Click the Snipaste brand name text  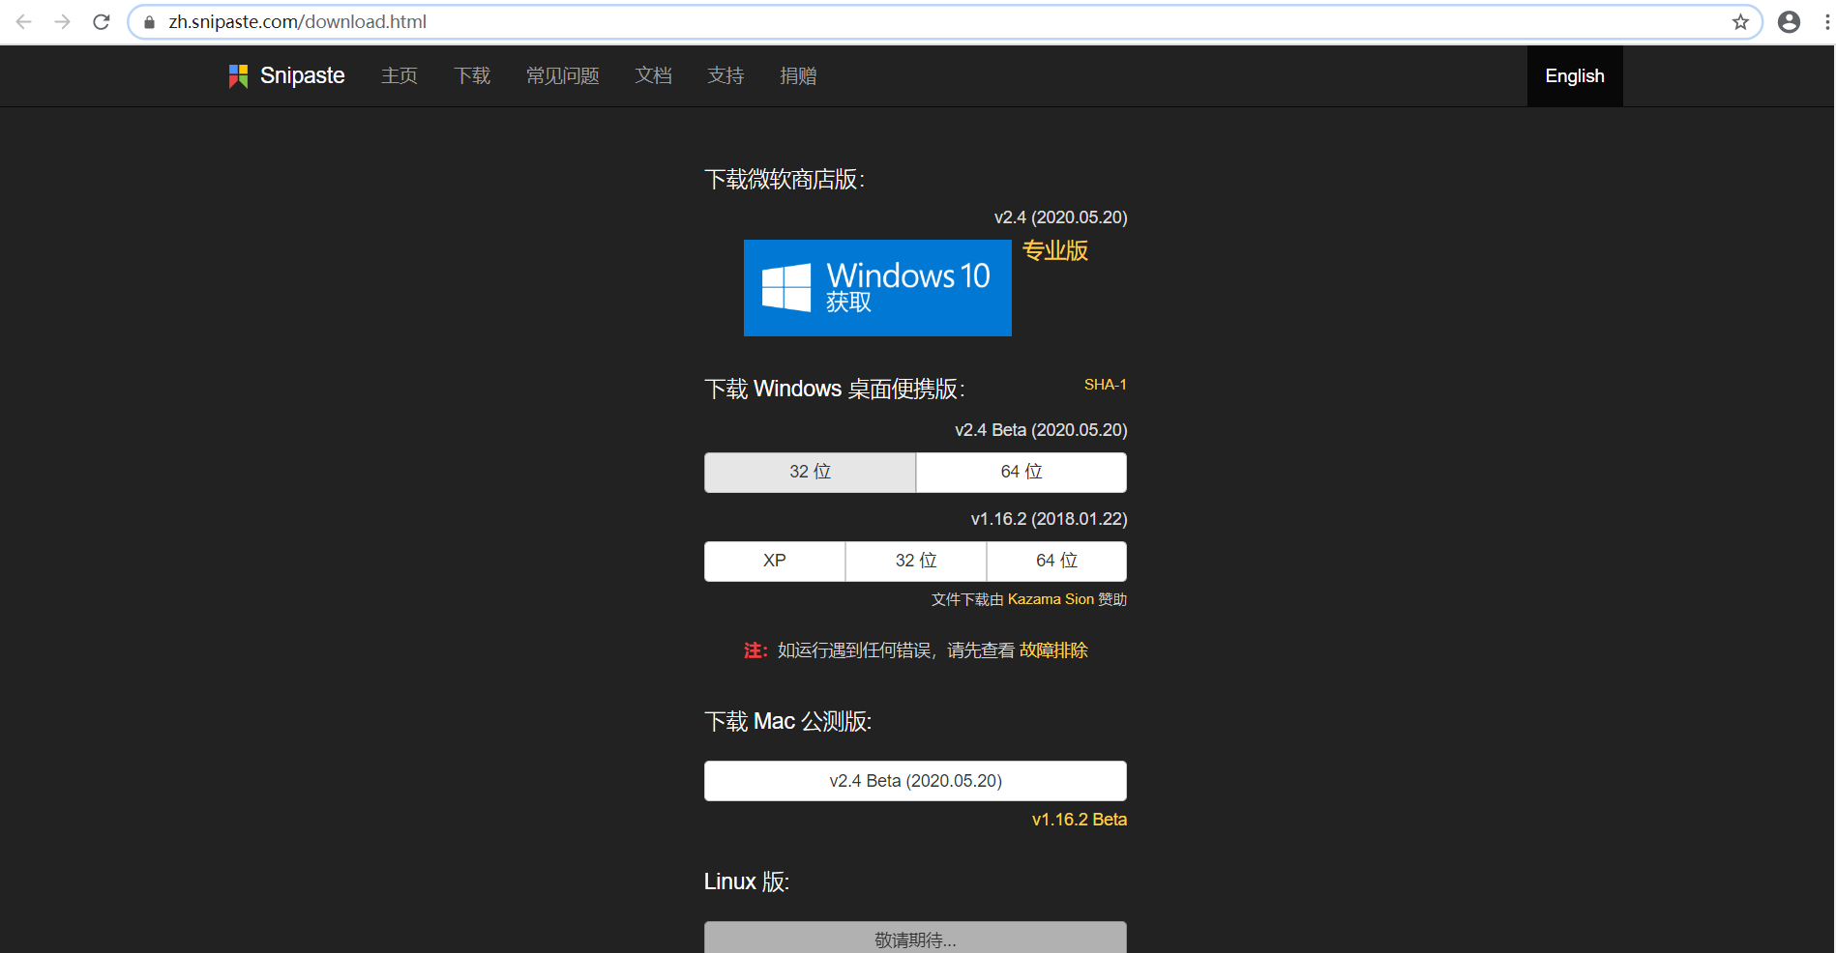point(302,75)
